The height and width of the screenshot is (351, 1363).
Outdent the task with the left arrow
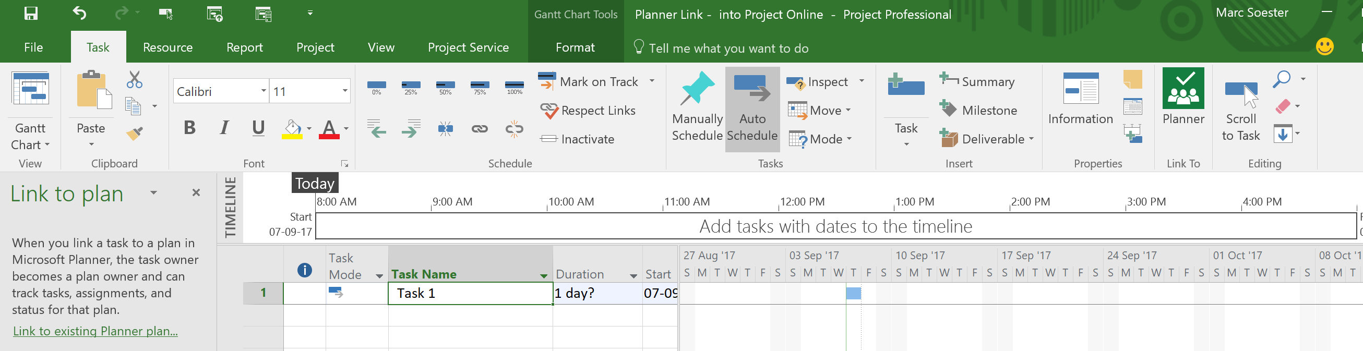click(376, 128)
